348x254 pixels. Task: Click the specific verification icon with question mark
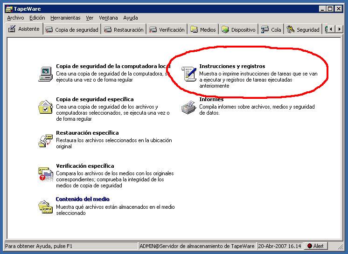[46, 174]
